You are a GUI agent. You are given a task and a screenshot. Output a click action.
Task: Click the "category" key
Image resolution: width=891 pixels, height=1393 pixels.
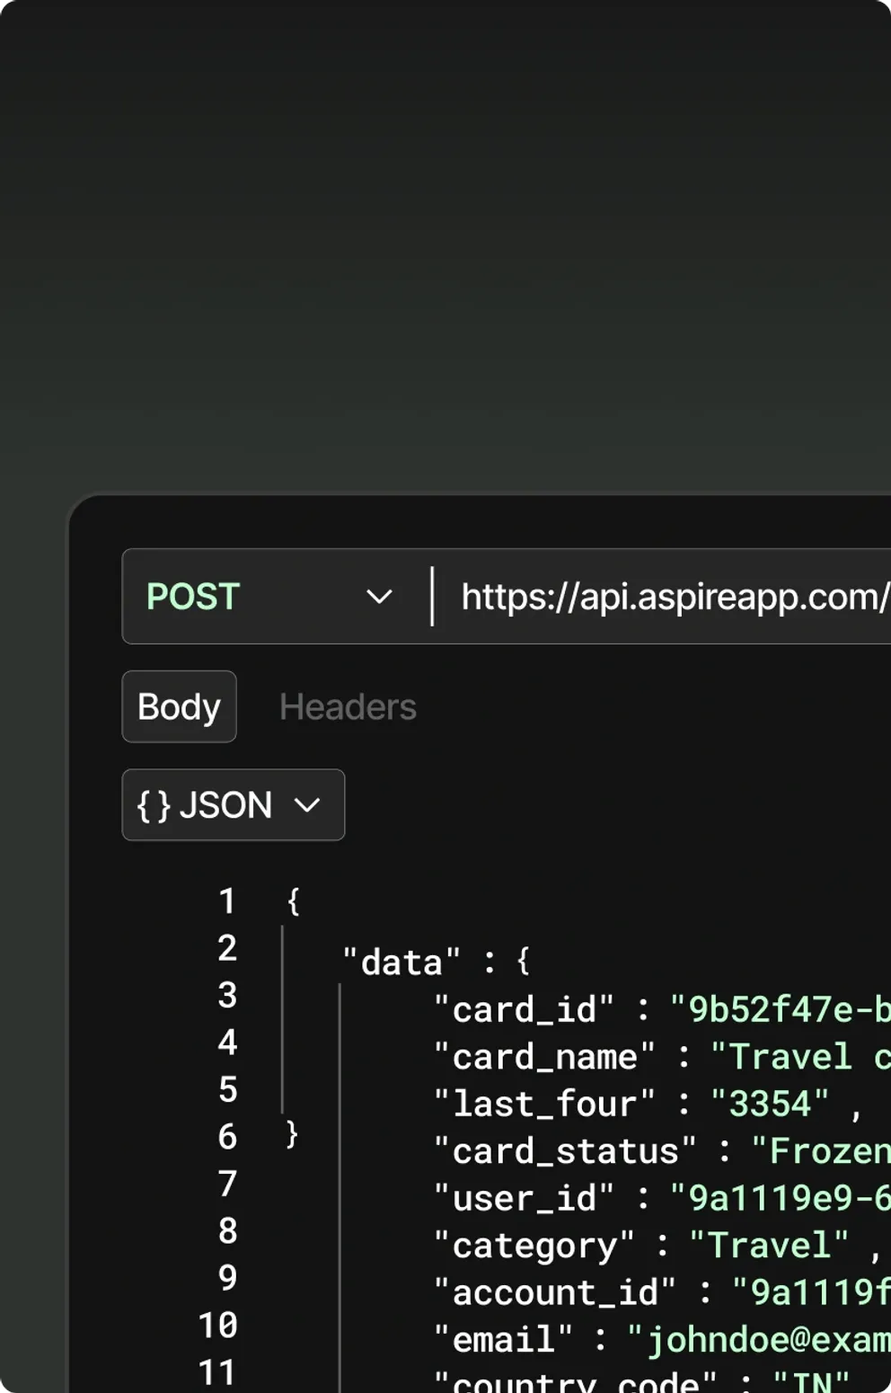534,1246
